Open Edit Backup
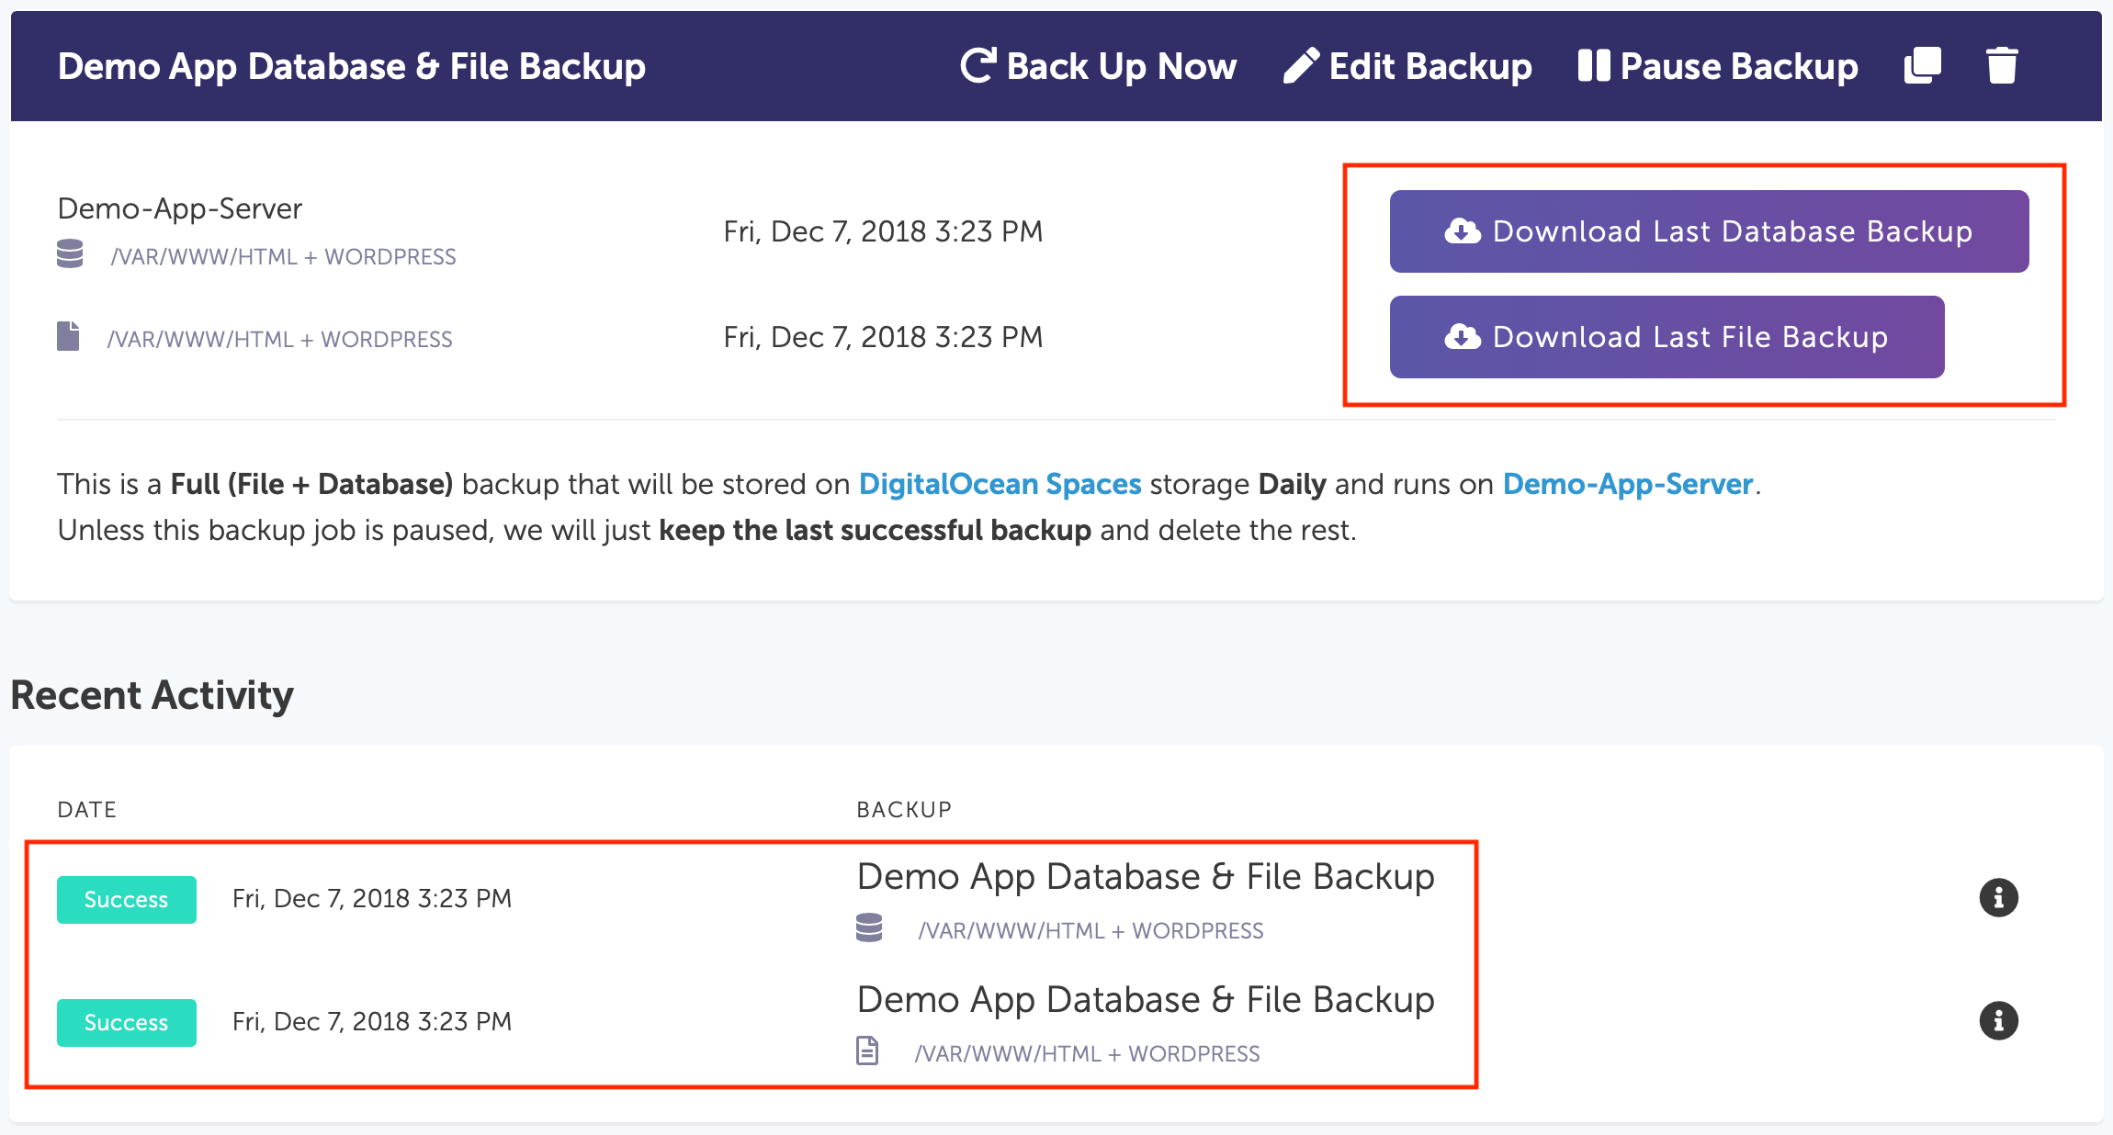This screenshot has height=1135, width=2113. pyautogui.click(x=1407, y=66)
